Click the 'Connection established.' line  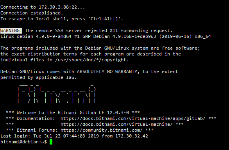pos(32,13)
